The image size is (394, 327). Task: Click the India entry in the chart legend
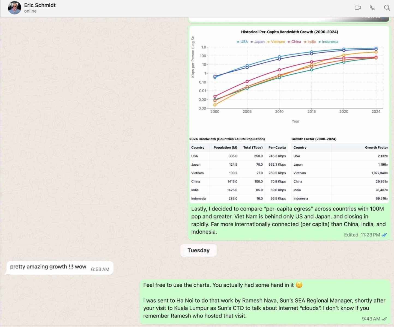309,42
